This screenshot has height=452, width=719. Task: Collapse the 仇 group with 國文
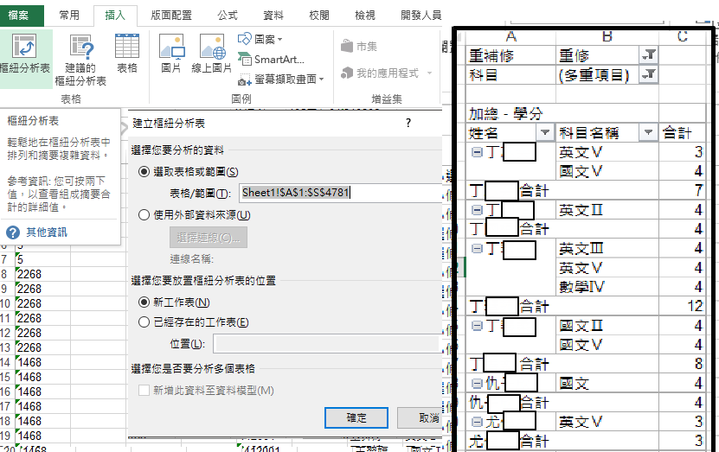coord(477,384)
